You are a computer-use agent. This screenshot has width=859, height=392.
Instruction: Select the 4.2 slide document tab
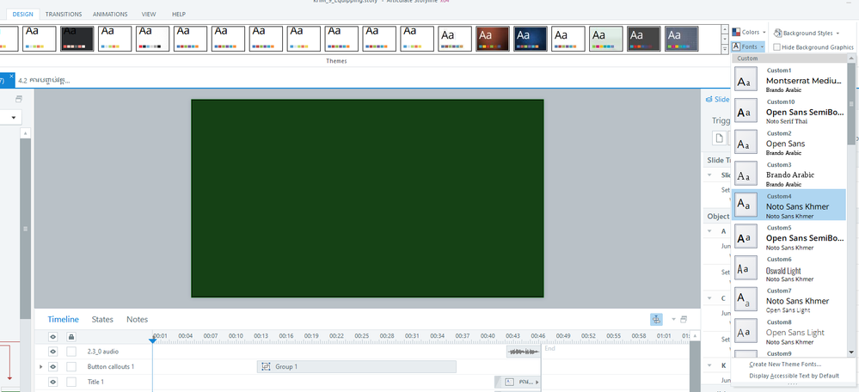pyautogui.click(x=44, y=81)
